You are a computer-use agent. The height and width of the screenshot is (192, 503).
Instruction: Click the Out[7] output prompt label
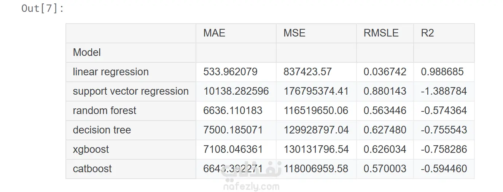(43, 8)
